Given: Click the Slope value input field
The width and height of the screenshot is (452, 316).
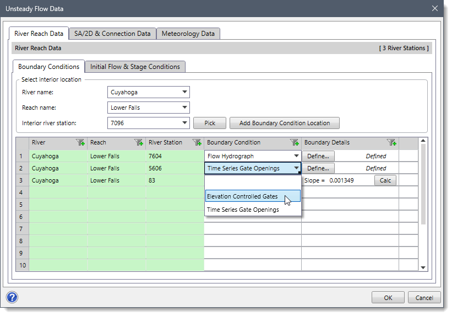Looking at the screenshot, I should pyautogui.click(x=349, y=180).
